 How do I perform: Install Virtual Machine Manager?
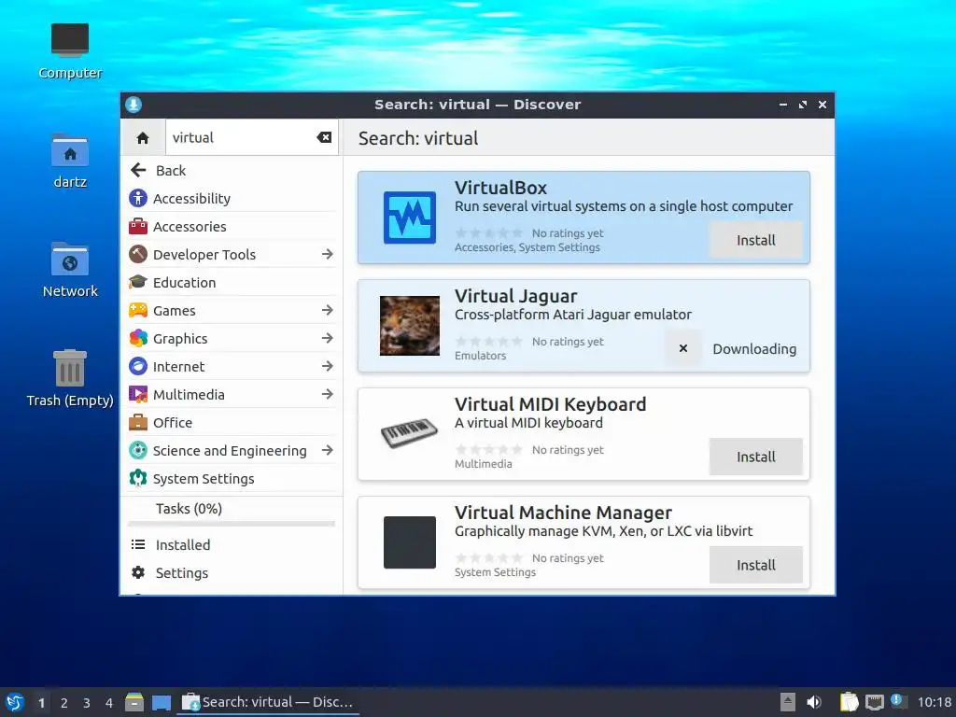coord(756,565)
